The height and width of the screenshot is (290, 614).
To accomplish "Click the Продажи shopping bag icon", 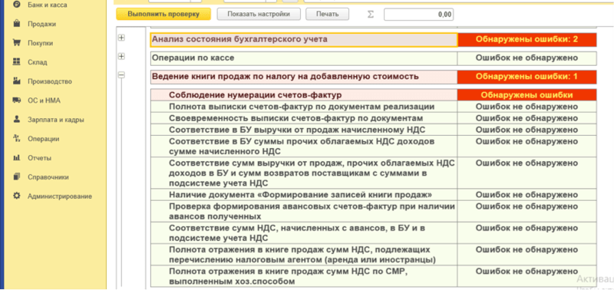I will 16,24.
